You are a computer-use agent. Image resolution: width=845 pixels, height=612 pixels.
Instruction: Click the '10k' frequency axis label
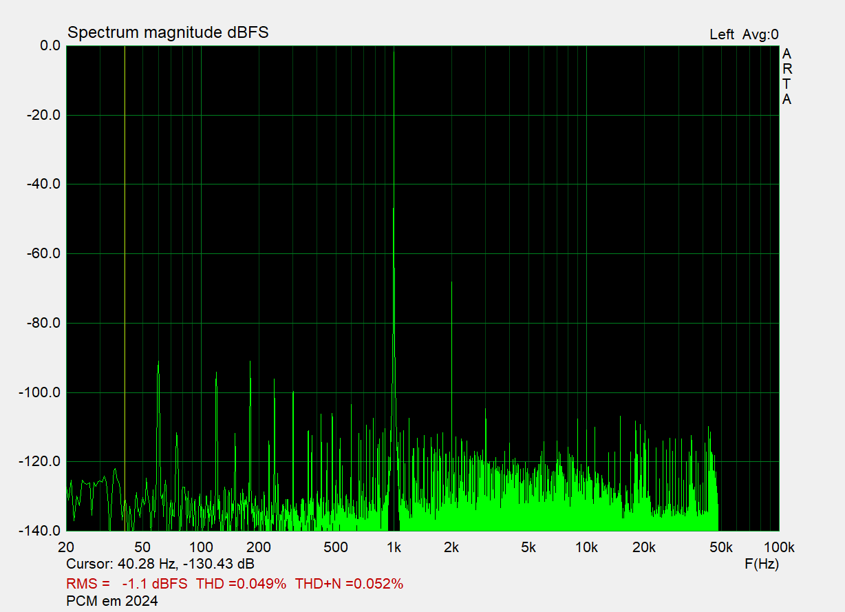[x=586, y=548]
